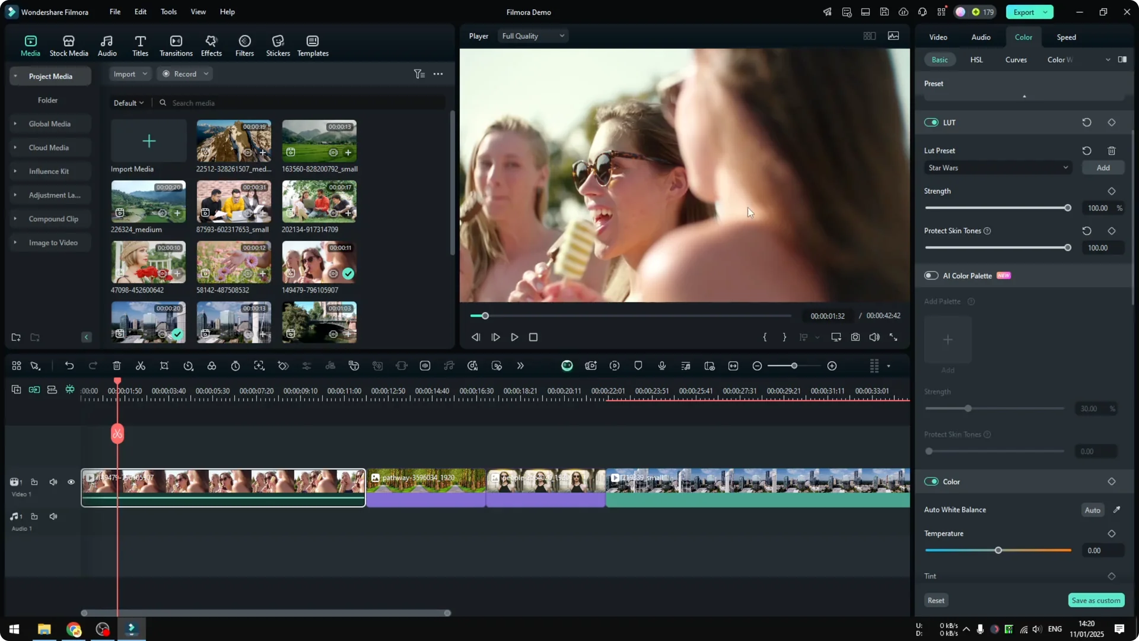Click the new folder icon in media panel

tap(16, 337)
